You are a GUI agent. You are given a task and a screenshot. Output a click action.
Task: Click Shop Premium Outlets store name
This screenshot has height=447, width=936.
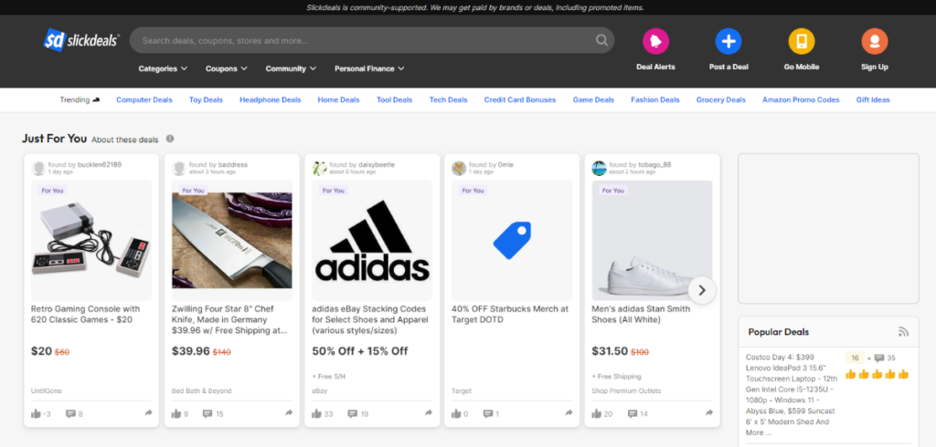626,391
